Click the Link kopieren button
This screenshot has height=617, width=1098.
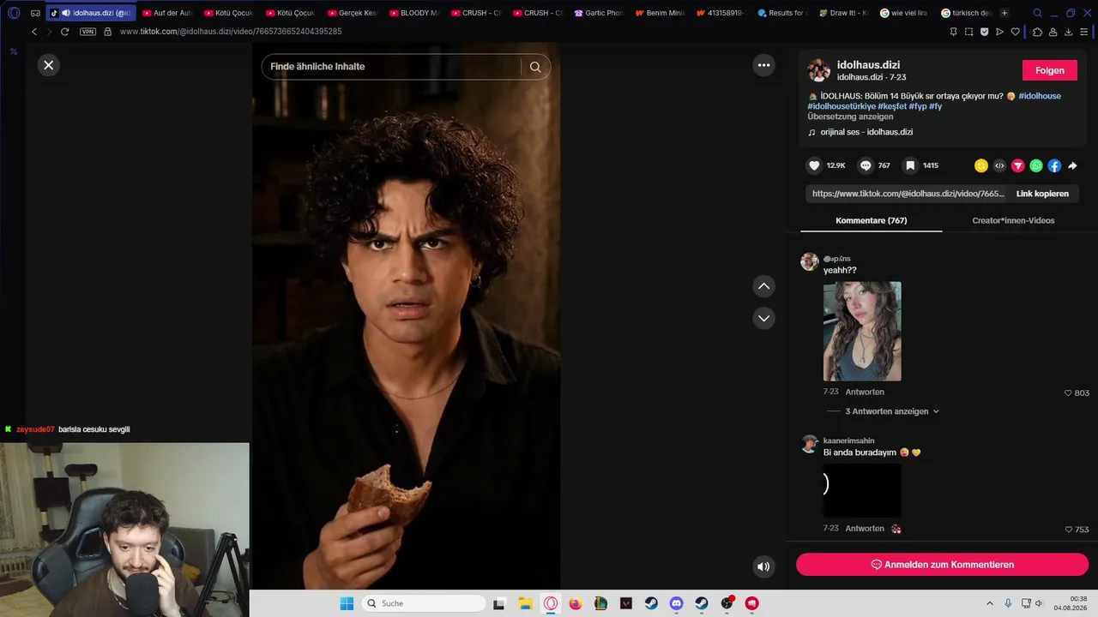click(1042, 194)
